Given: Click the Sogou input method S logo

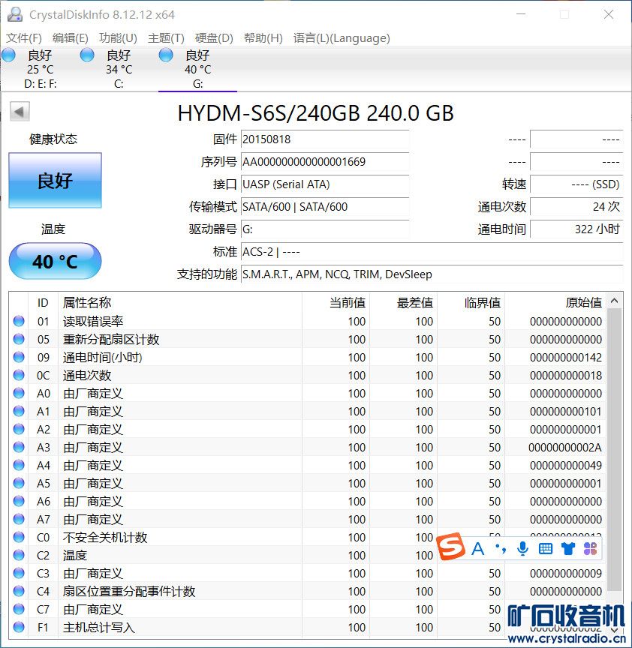Looking at the screenshot, I should click(450, 546).
